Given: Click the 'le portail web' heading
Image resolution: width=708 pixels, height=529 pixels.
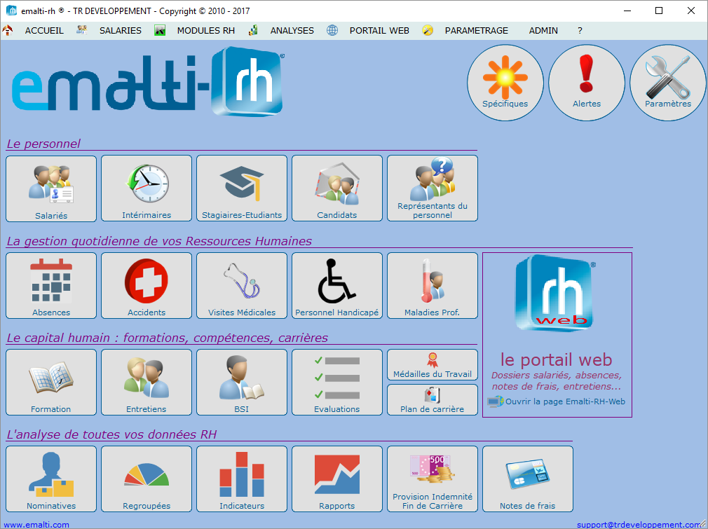Looking at the screenshot, I should pyautogui.click(x=557, y=359).
